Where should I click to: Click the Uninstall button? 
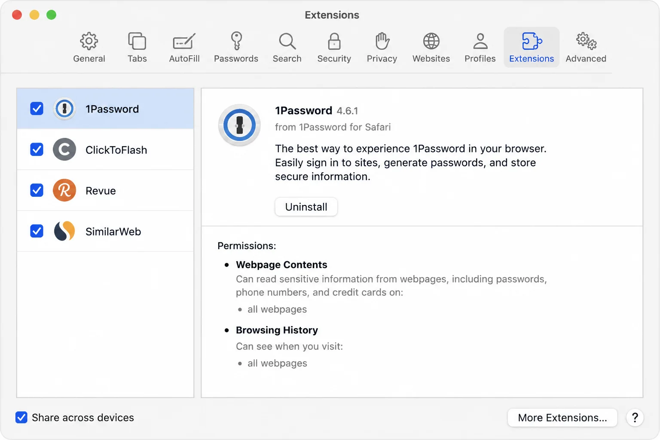click(x=306, y=207)
